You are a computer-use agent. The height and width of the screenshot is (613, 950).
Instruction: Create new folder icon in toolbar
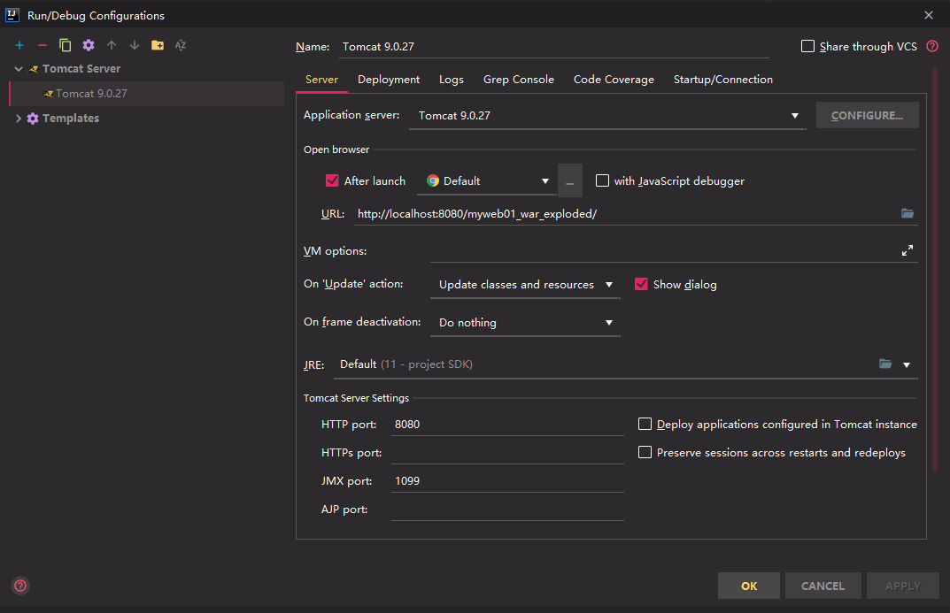pyautogui.click(x=158, y=45)
